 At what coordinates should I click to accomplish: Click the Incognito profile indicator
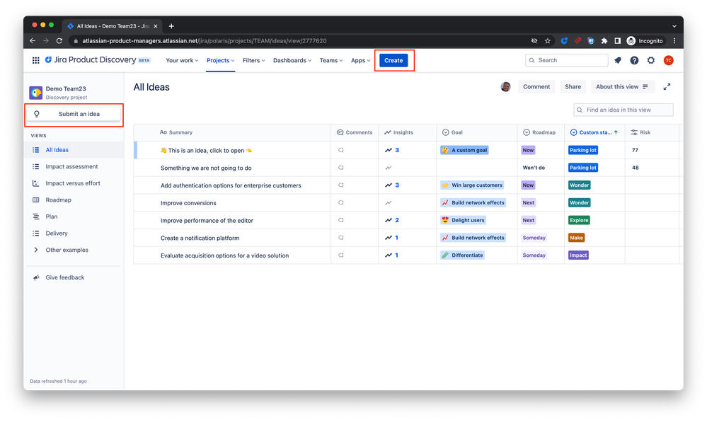[x=645, y=41]
